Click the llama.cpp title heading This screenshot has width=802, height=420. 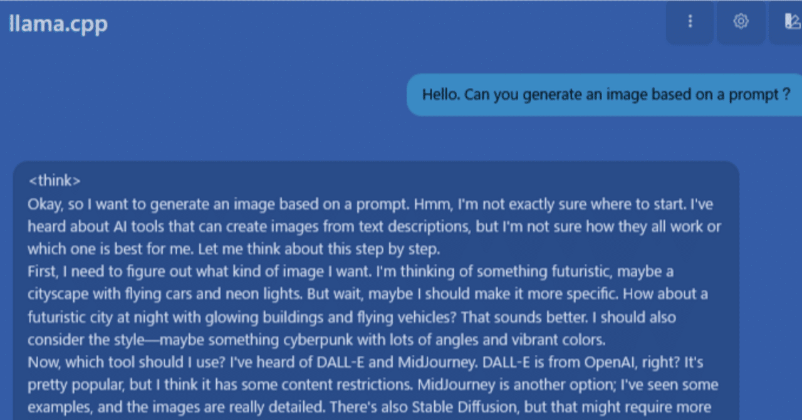58,24
